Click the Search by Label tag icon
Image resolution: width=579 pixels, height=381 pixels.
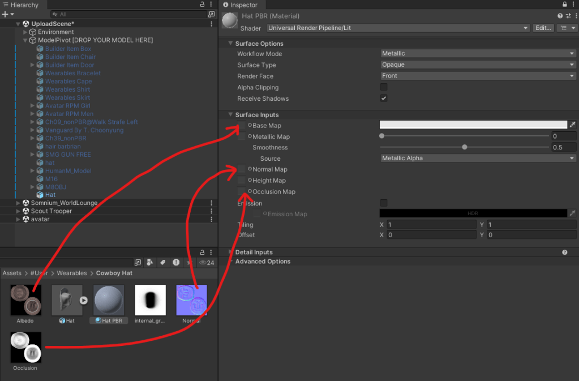(x=162, y=263)
